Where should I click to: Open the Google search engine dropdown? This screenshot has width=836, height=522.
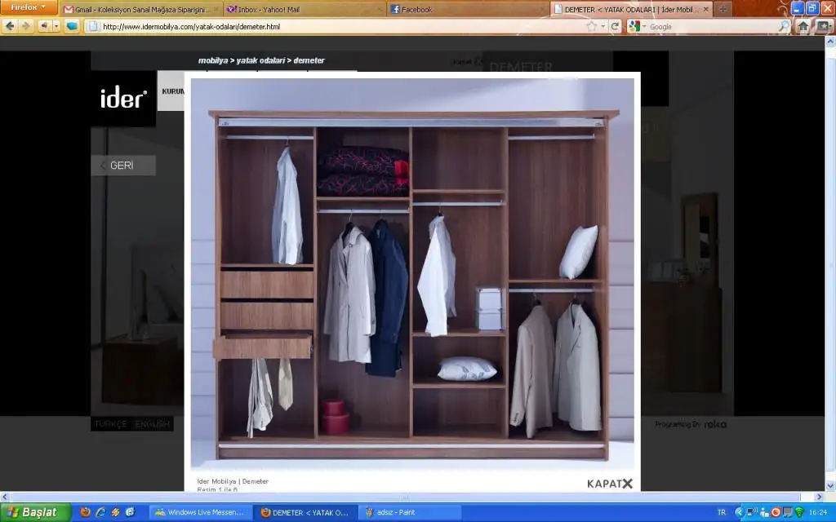pos(637,26)
